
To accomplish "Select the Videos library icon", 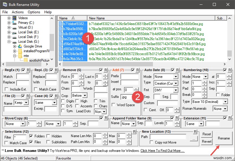I will point(14,18).
